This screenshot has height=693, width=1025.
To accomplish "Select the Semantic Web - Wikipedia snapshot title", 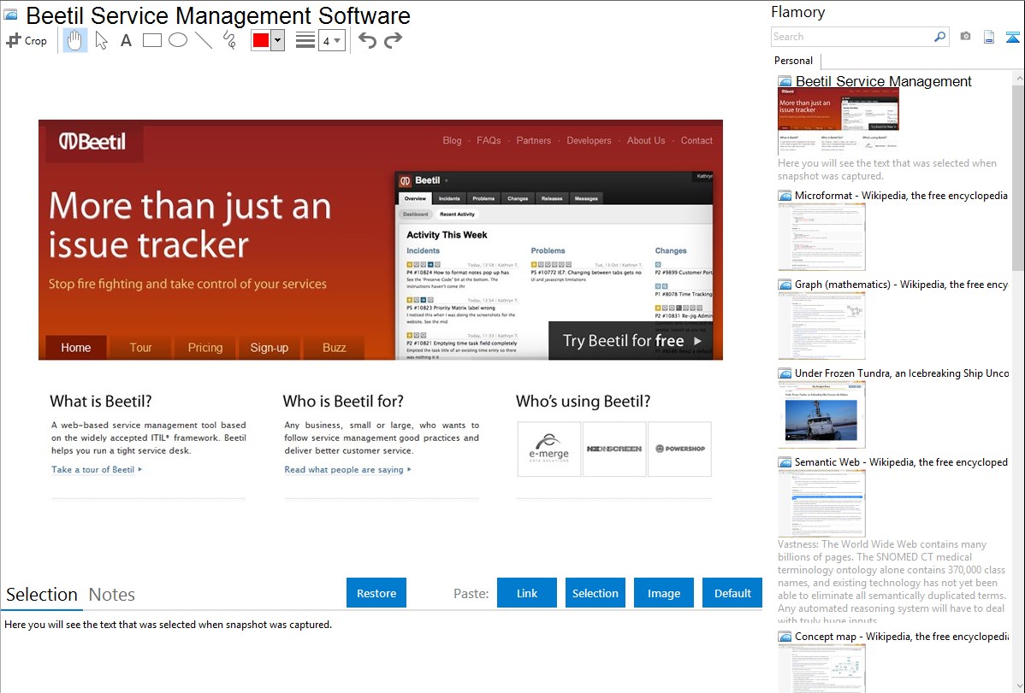I will pos(901,461).
